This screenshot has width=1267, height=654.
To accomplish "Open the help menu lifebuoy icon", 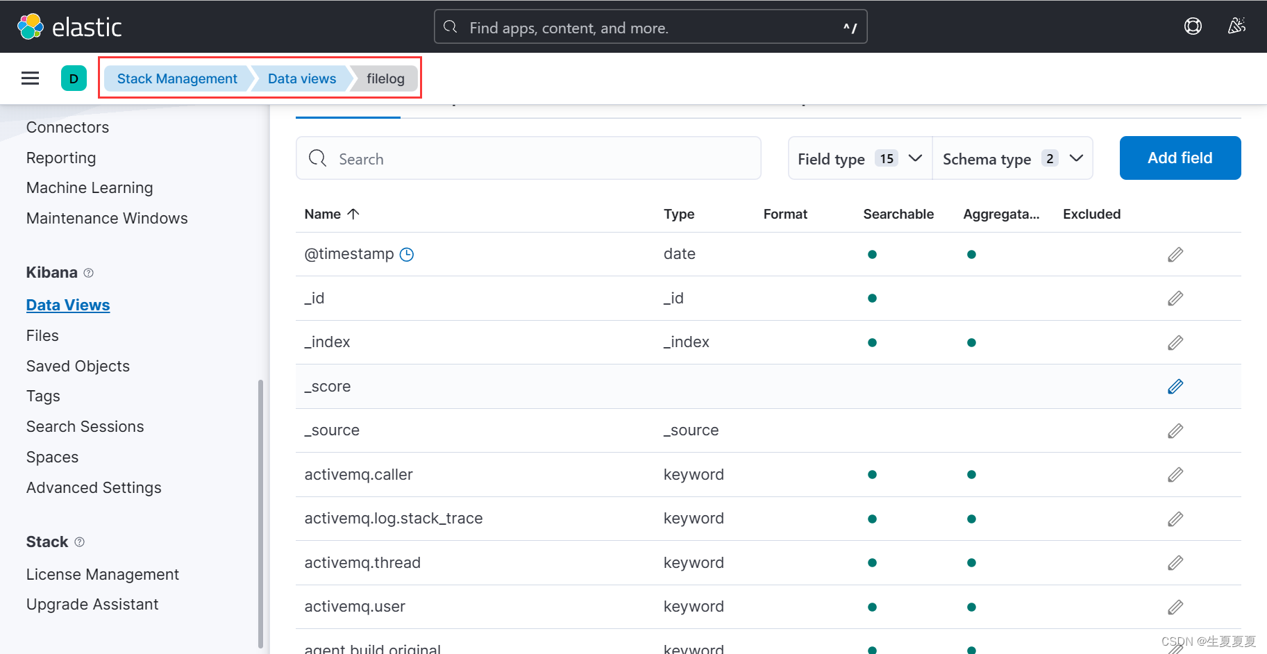I will (x=1193, y=26).
